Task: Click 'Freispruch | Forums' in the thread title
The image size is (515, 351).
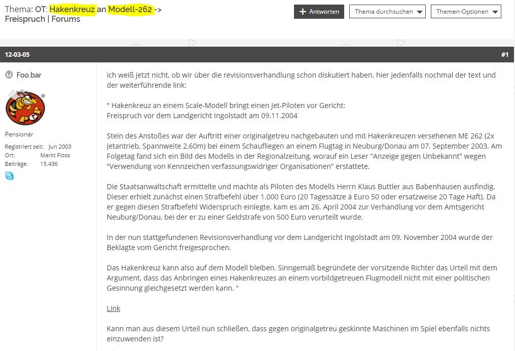Action: point(43,19)
